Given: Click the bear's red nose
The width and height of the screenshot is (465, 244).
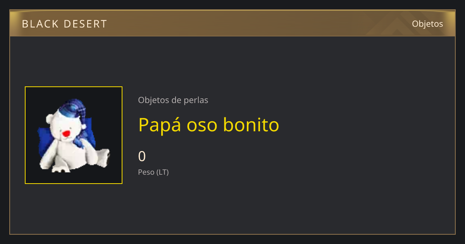Looking at the screenshot, I should point(66,134).
